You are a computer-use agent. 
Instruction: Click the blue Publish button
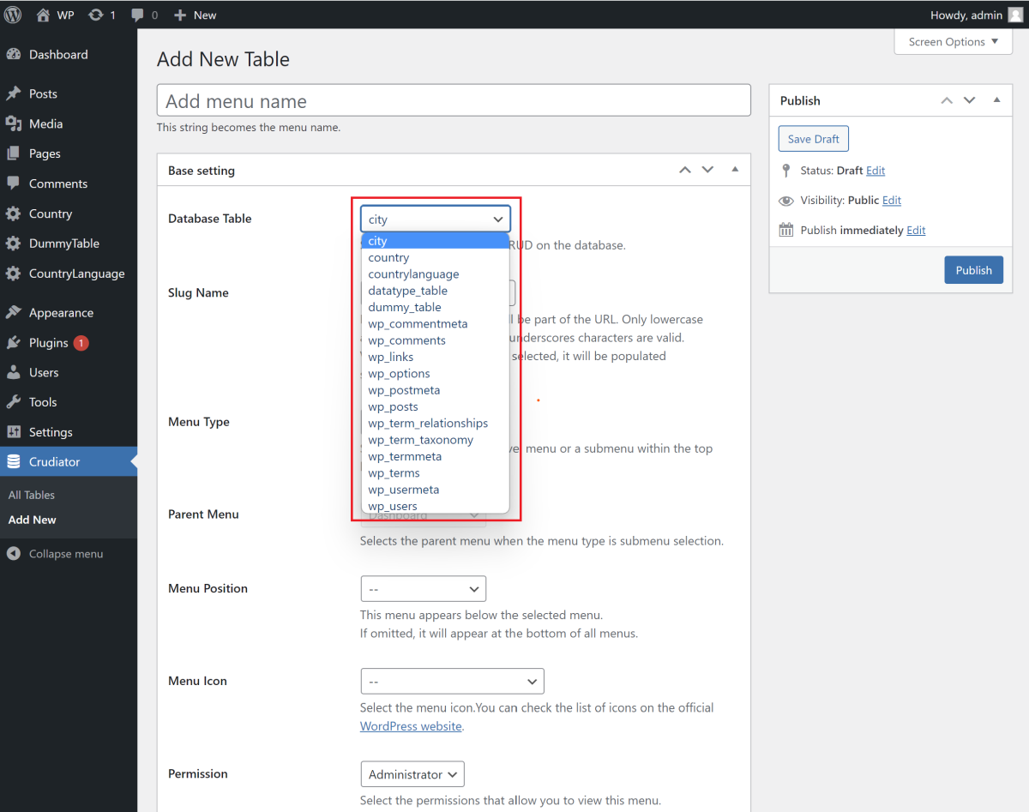(x=973, y=270)
